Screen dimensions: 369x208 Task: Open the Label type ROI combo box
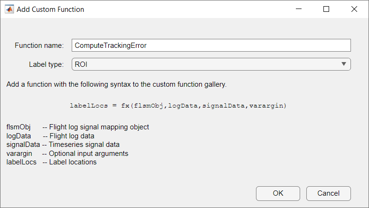[204, 64]
